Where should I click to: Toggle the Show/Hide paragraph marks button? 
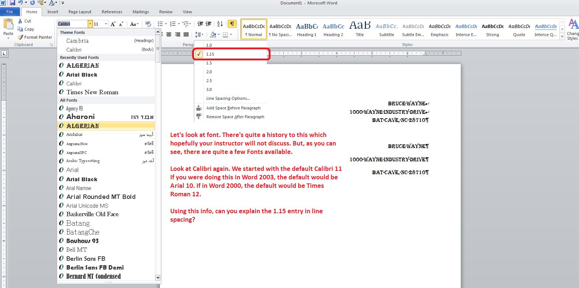click(232, 24)
